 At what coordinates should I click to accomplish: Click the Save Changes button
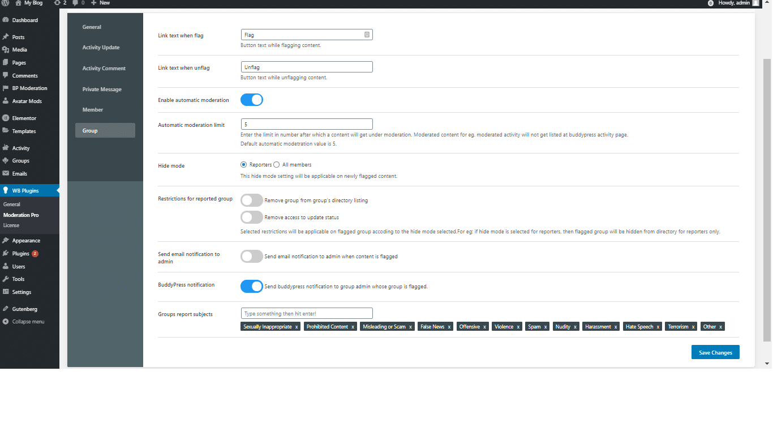coord(715,352)
